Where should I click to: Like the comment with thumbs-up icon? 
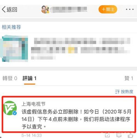pos(130,135)
